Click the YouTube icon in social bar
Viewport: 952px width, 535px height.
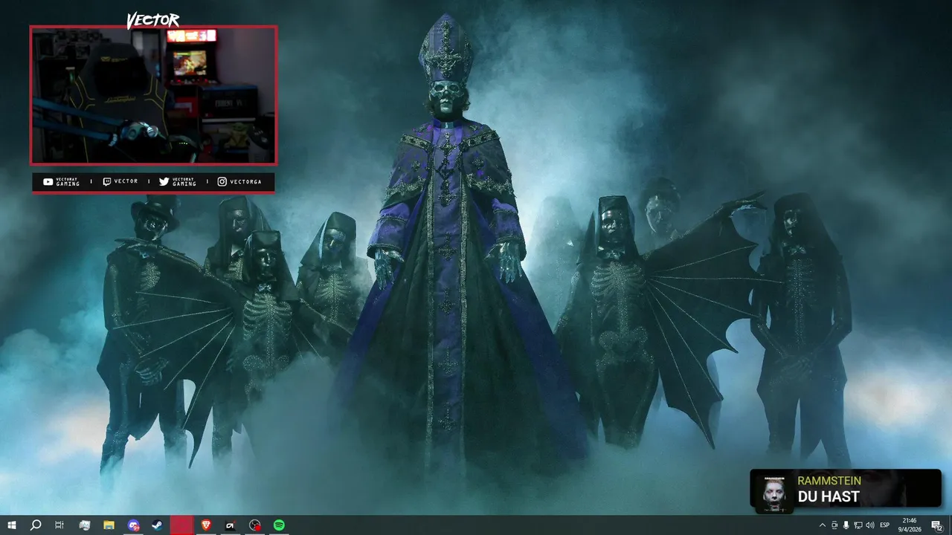pyautogui.click(x=48, y=181)
